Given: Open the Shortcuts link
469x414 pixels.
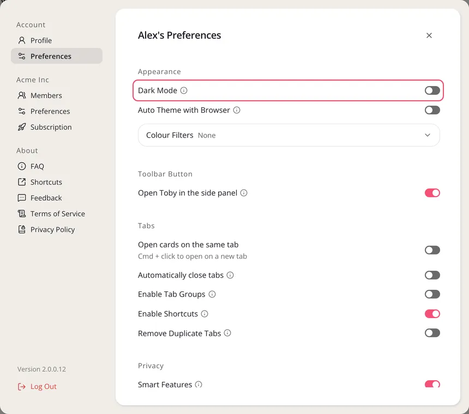Looking at the screenshot, I should pyautogui.click(x=57, y=182).
